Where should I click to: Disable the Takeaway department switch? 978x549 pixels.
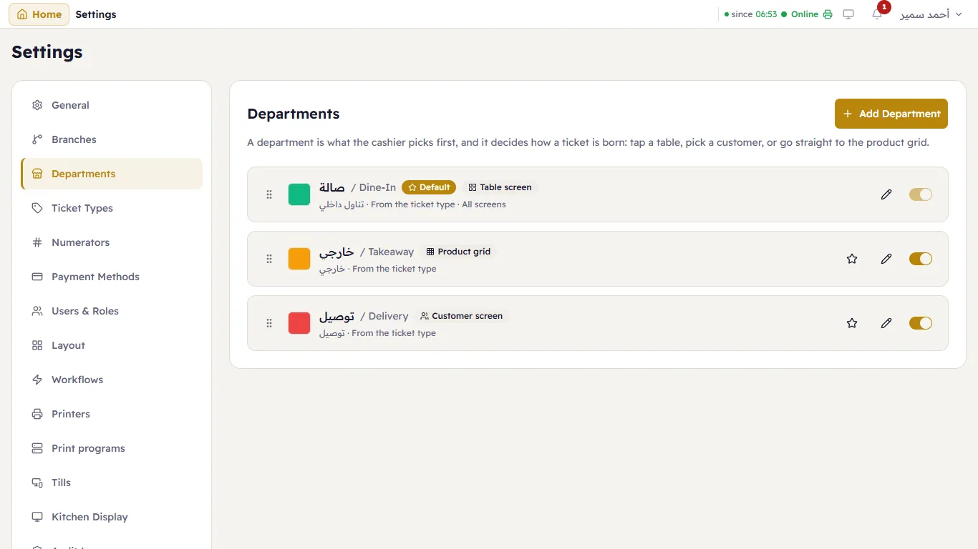point(921,259)
